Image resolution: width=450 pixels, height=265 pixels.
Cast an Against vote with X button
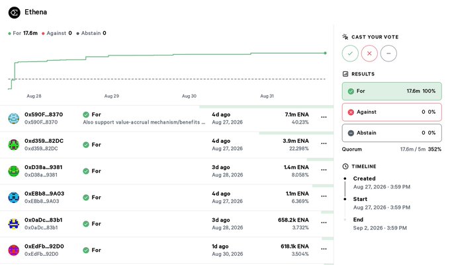pyautogui.click(x=369, y=54)
